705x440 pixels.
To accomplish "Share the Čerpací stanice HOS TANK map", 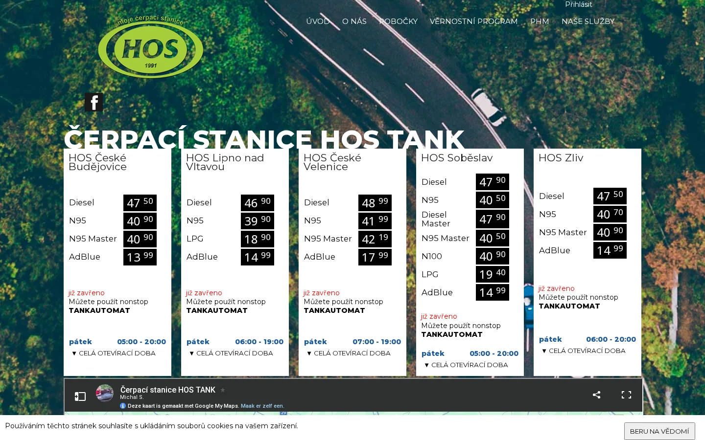I will click(x=596, y=395).
